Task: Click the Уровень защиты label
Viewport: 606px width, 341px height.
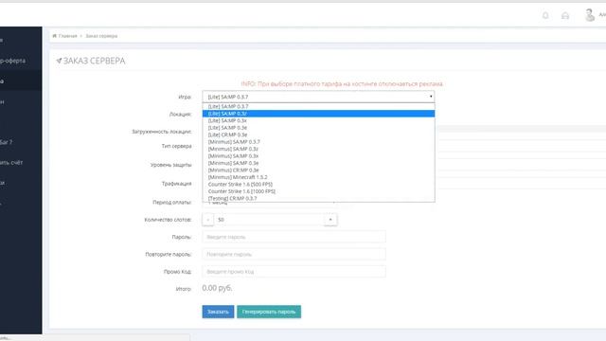Action: [x=170, y=165]
